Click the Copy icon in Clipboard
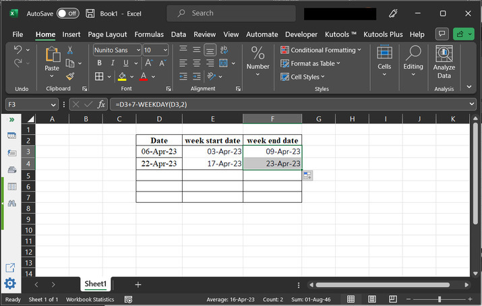 click(70, 63)
